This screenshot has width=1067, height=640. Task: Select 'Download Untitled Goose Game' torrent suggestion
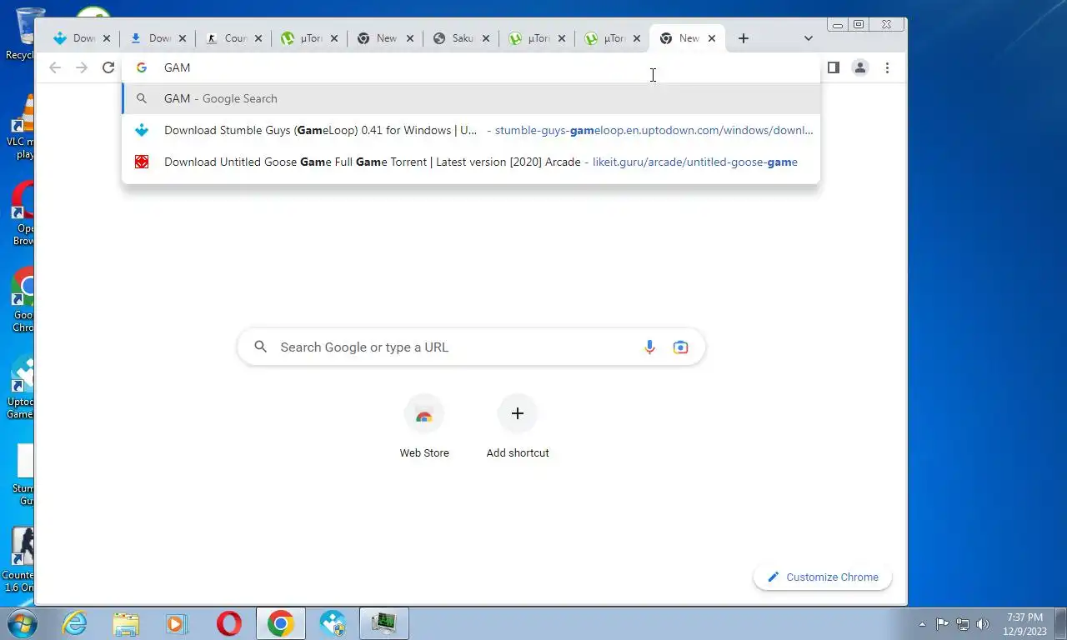point(471,162)
